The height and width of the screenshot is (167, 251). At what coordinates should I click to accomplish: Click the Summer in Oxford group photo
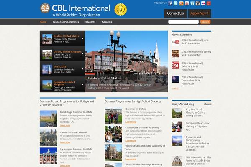[113, 116]
